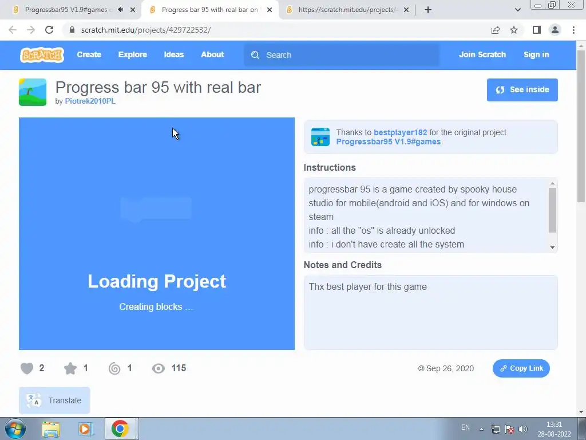The width and height of the screenshot is (586, 440).
Task: Click Join Scratch
Action: click(x=482, y=54)
